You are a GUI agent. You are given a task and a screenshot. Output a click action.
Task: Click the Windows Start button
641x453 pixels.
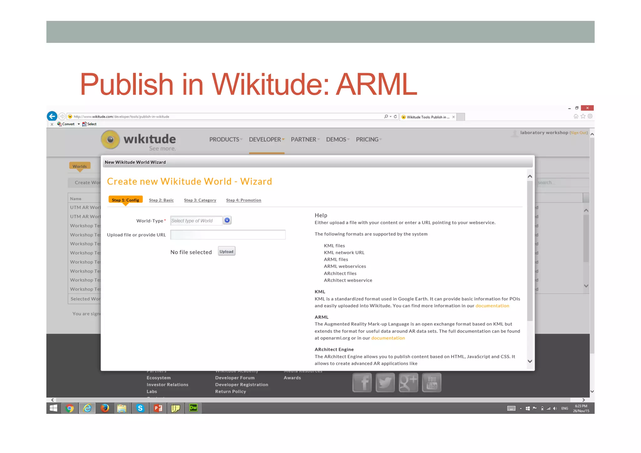pyautogui.click(x=54, y=408)
